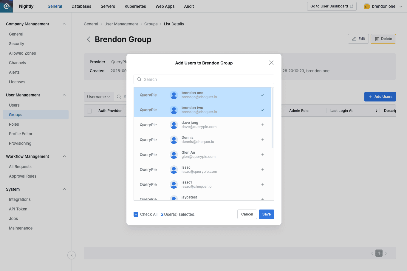Click the back arrow beside Brendon Group title
407x271 pixels.
88,39
